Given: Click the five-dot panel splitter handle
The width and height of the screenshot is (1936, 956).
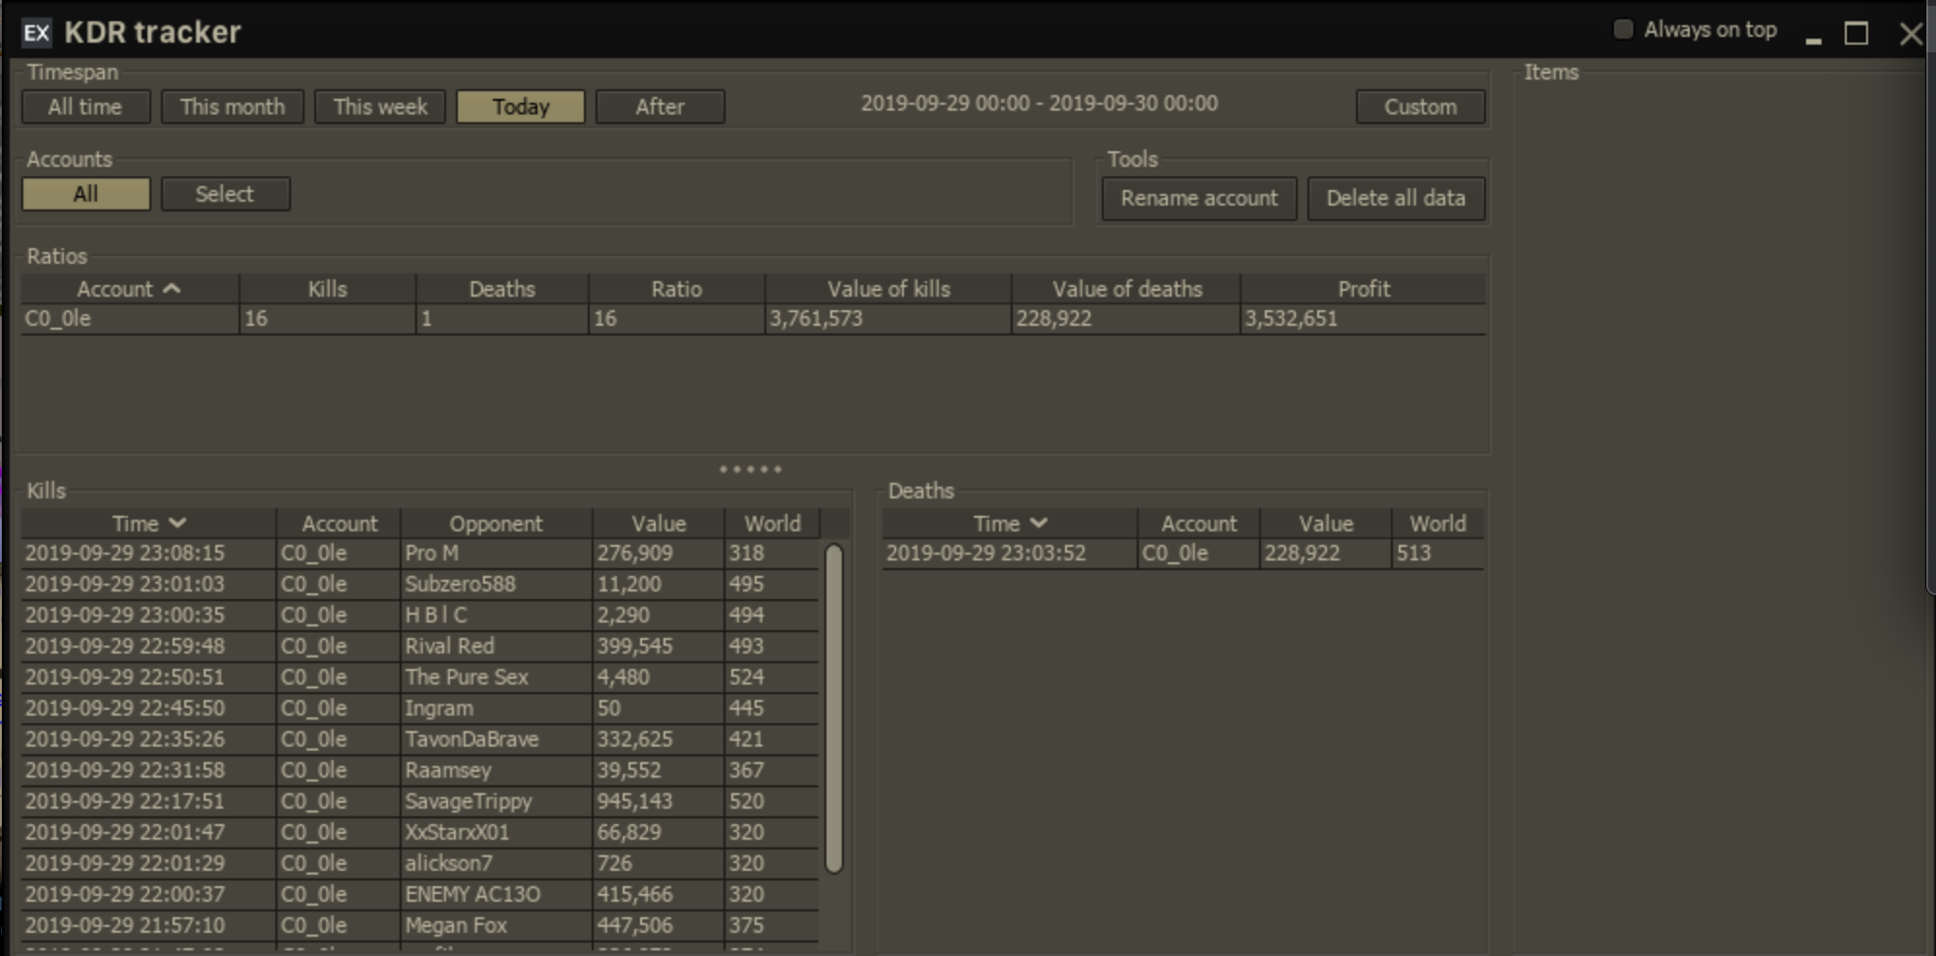Looking at the screenshot, I should pyautogui.click(x=751, y=469).
